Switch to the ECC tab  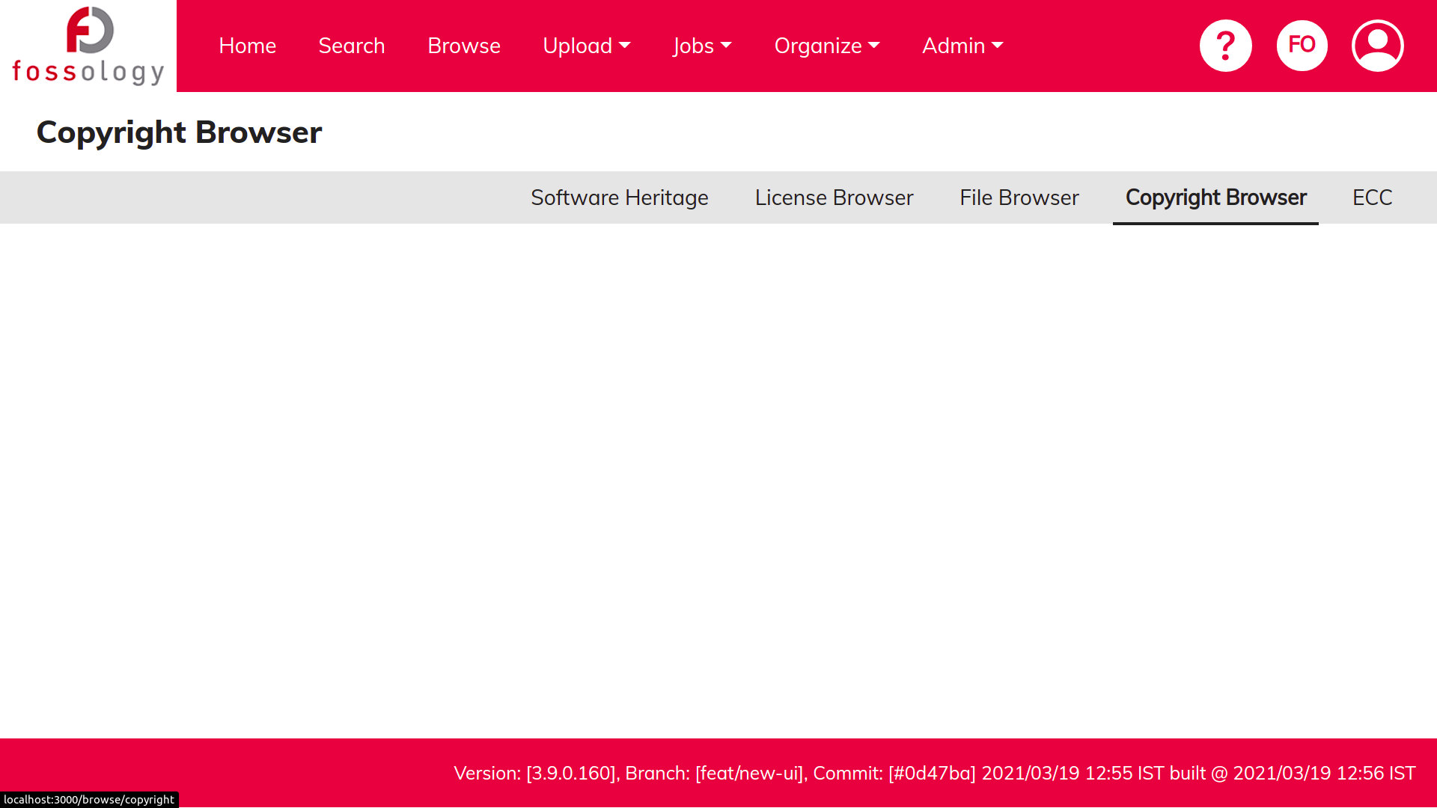pyautogui.click(x=1373, y=198)
